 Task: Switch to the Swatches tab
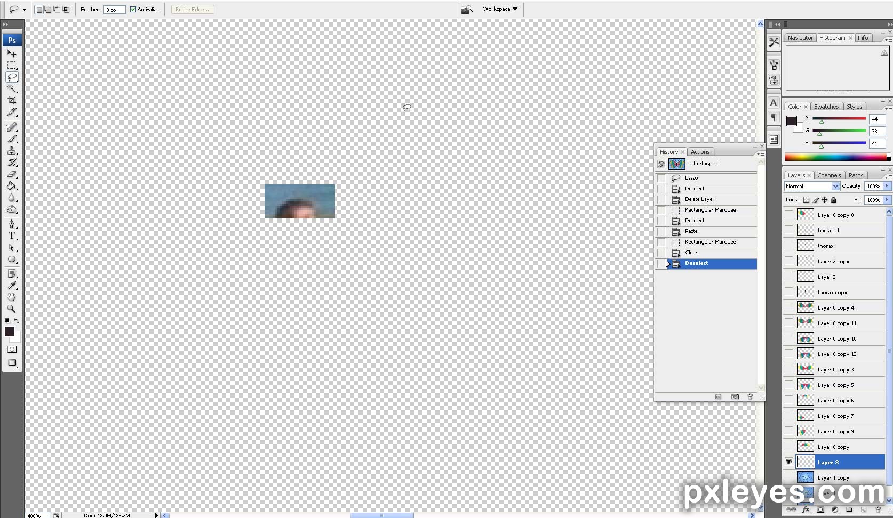pos(826,107)
